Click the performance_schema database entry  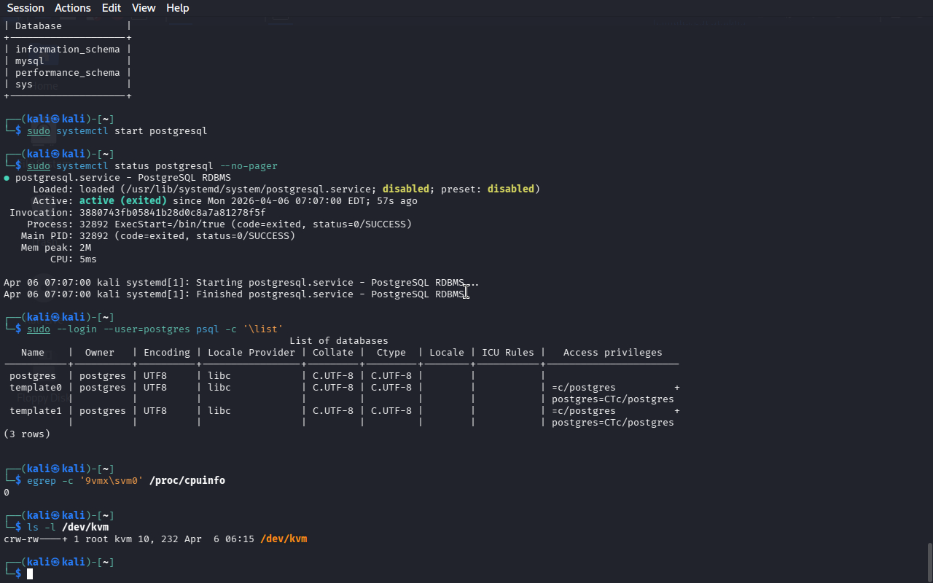67,73
